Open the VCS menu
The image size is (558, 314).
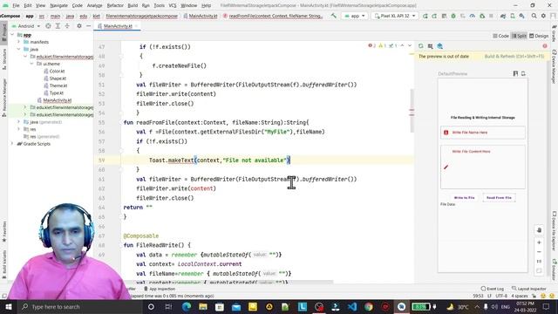tap(173, 5)
